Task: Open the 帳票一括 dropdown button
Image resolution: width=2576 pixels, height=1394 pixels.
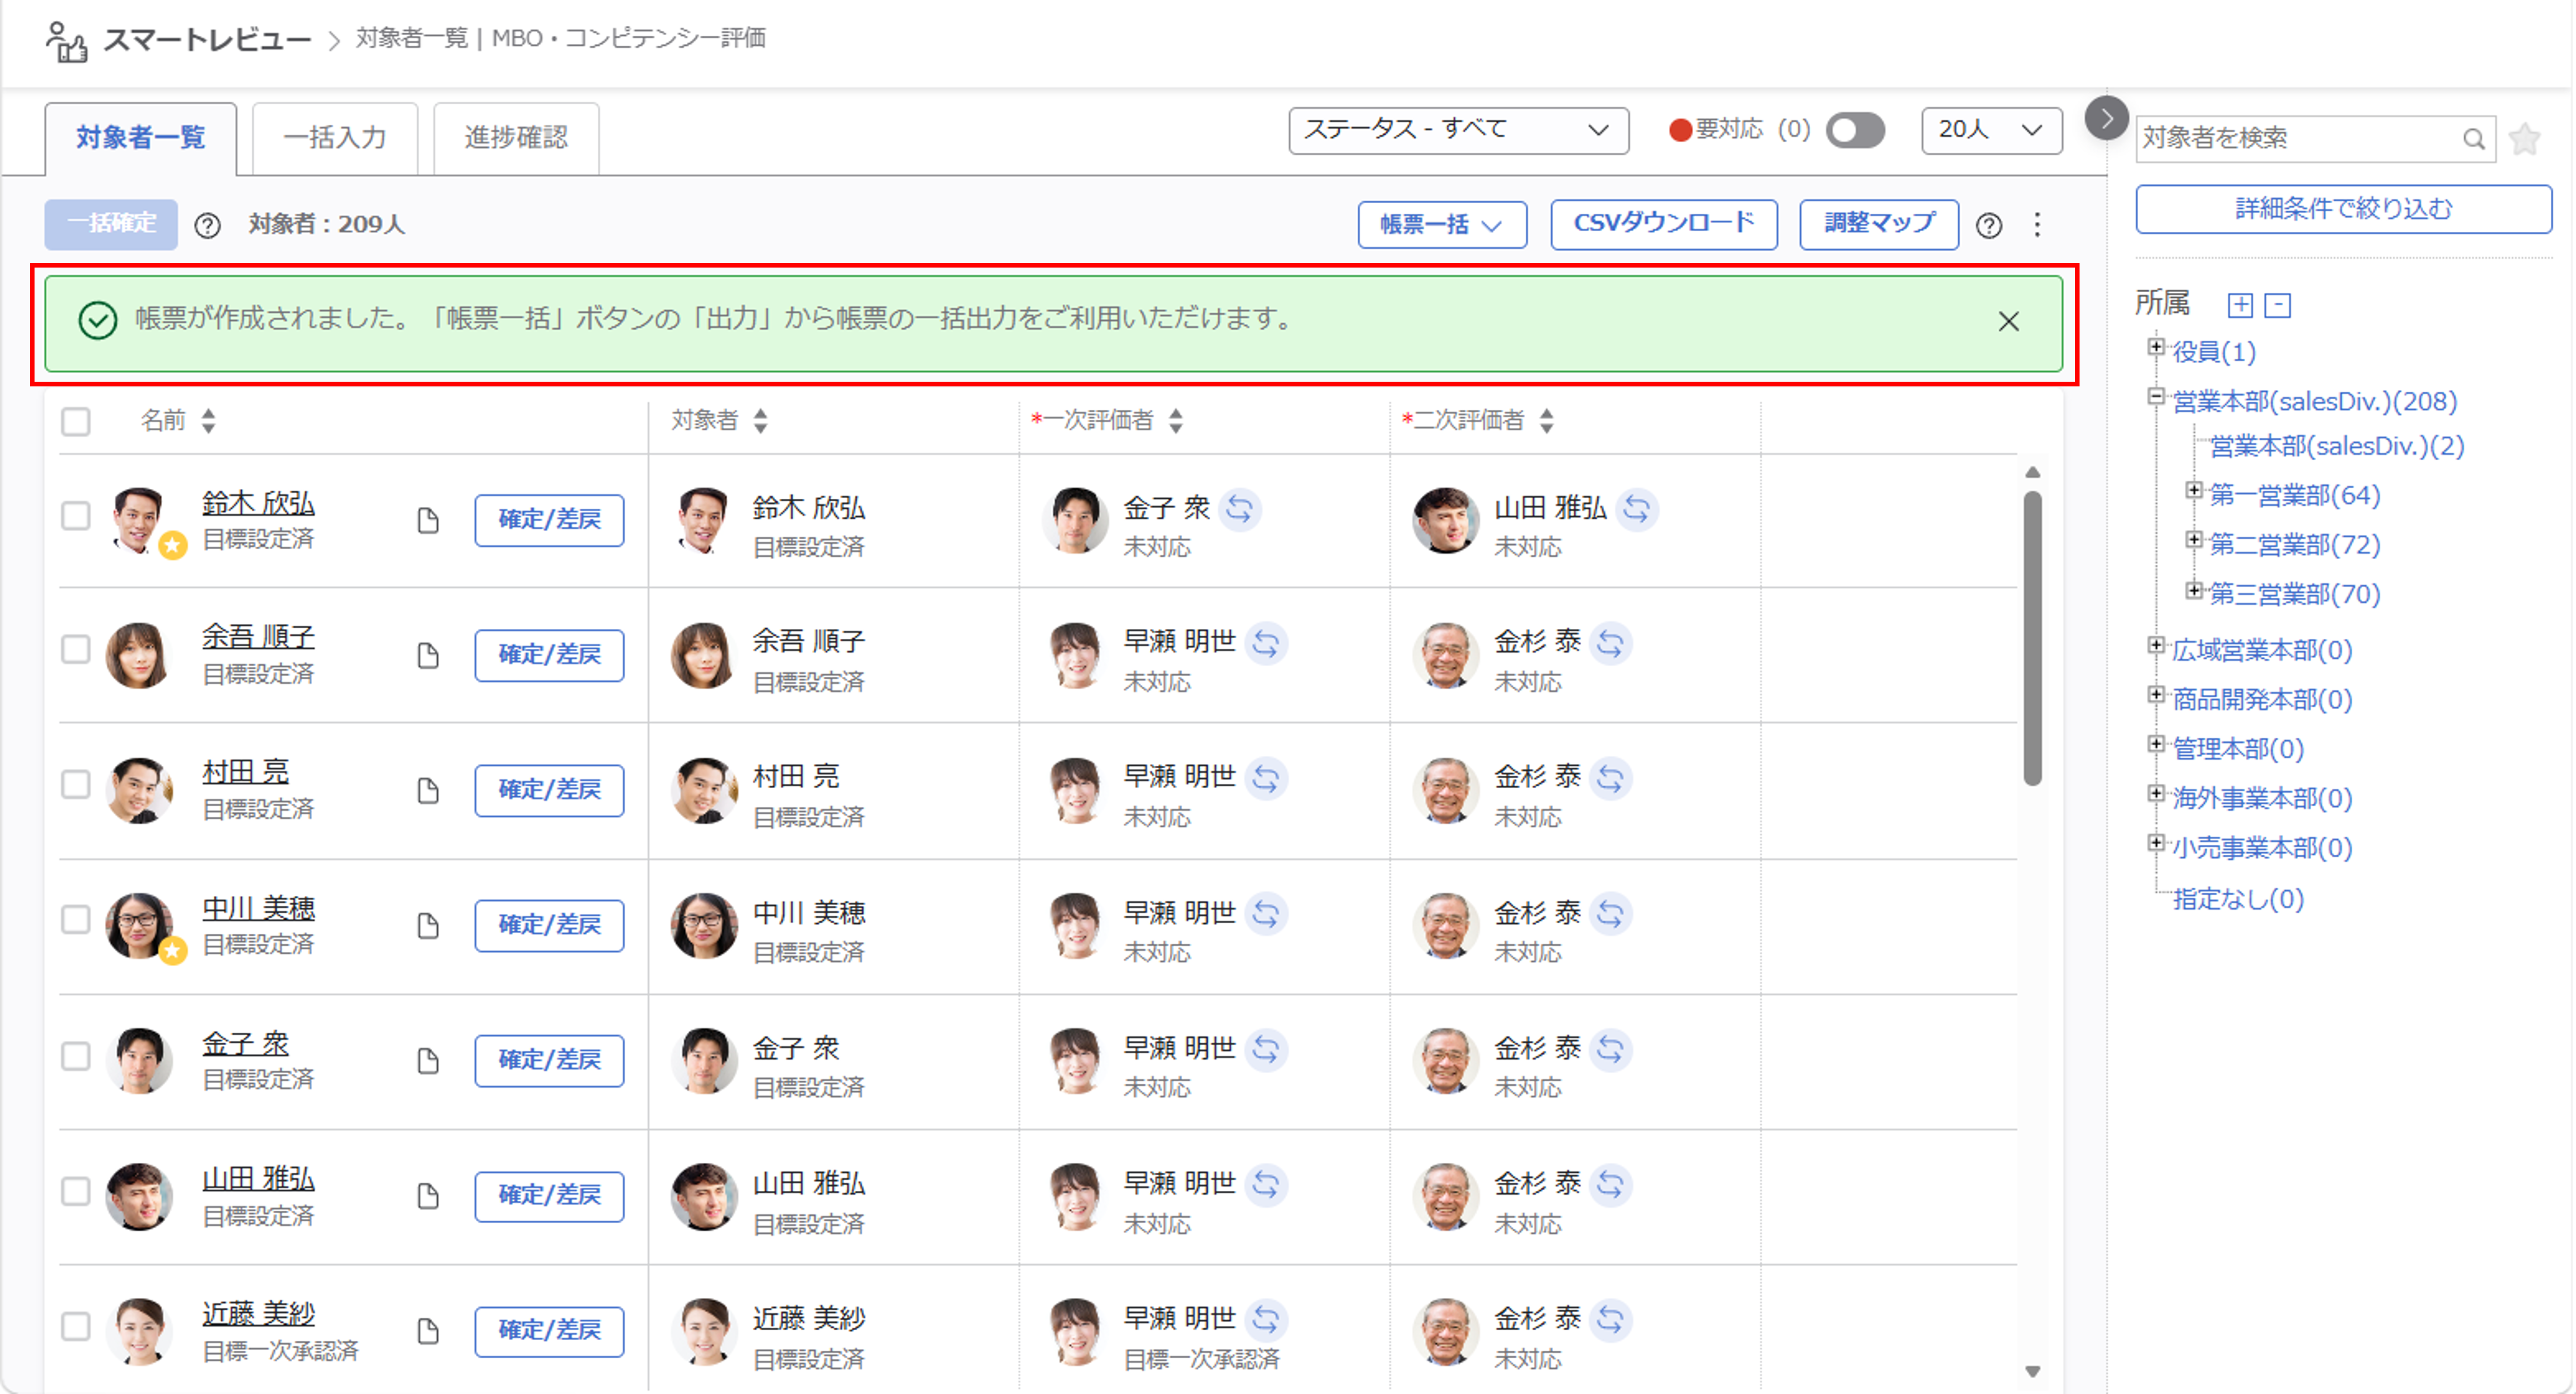Action: 1441,225
